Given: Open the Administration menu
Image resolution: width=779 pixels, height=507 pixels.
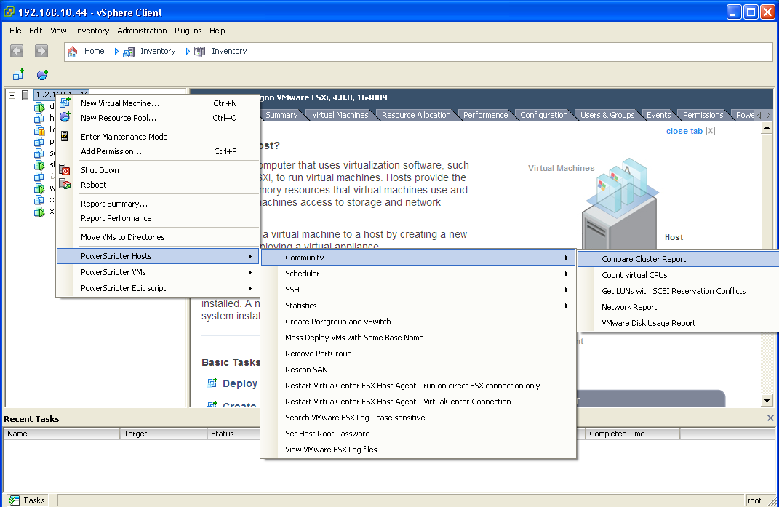Looking at the screenshot, I should pos(142,31).
